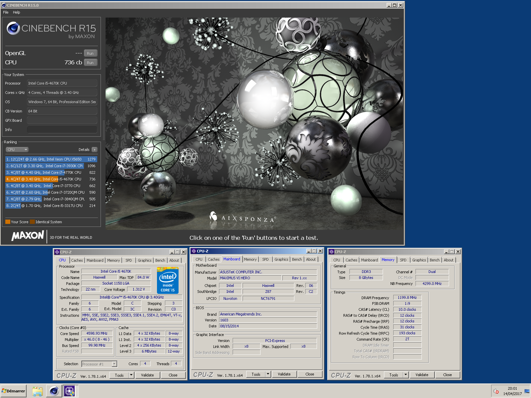Image resolution: width=531 pixels, height=398 pixels.
Task: Click the Your Score orange swatch
Action: [8, 222]
